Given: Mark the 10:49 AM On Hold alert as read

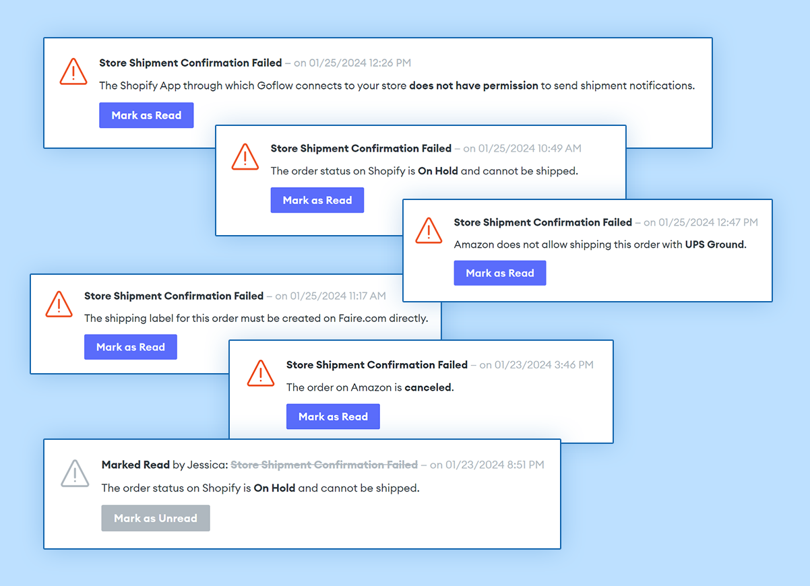Looking at the screenshot, I should [x=317, y=200].
